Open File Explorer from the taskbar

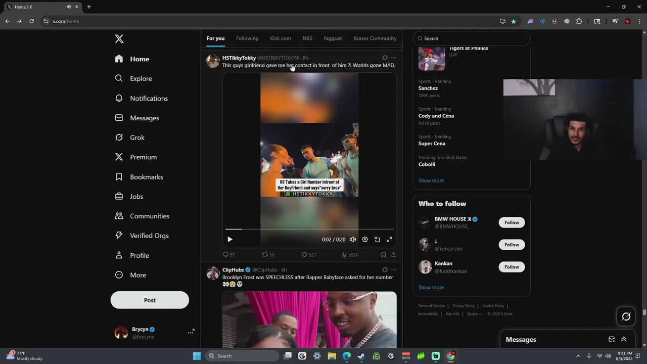click(332, 356)
